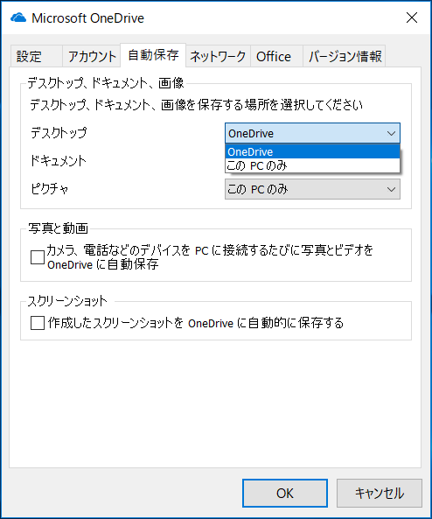
Task: Choose OneDrive from the open dropdown list
Action: (312, 151)
